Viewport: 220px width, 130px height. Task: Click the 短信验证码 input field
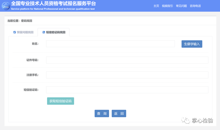127,90
